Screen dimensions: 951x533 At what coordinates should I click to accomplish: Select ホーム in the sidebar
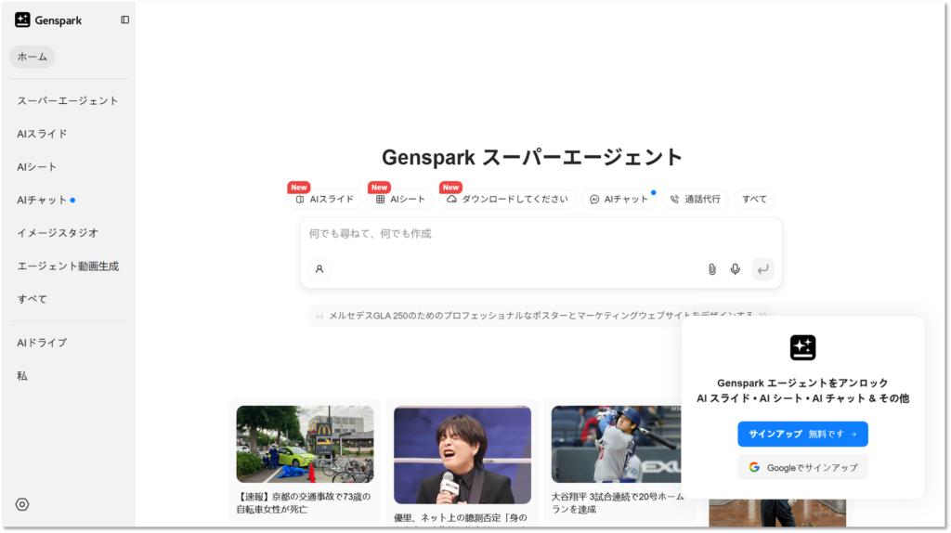(33, 57)
